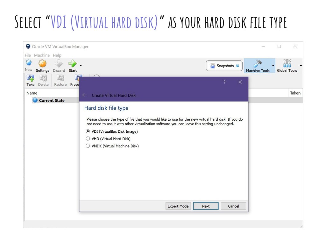Expand the Global Tools dropdown arrow
Image resolution: width=326 pixels, height=245 pixels.
[301, 66]
